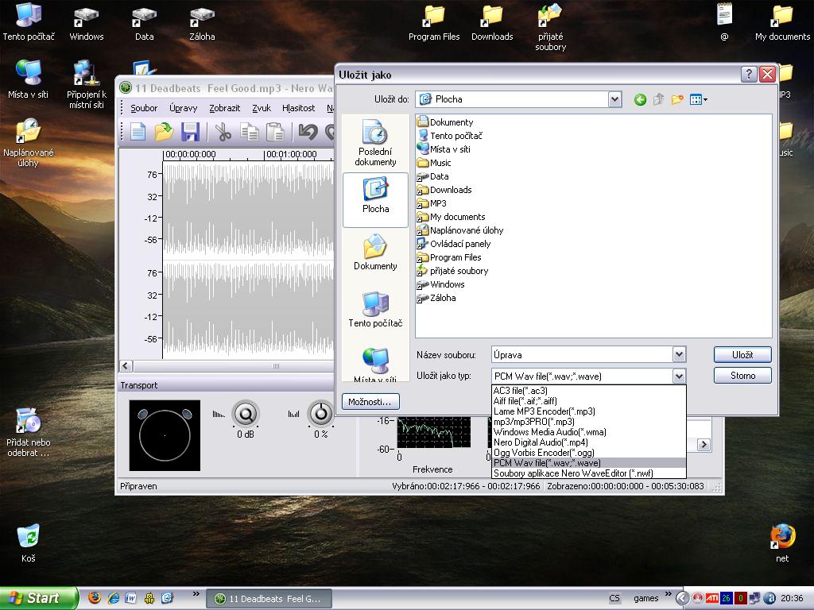This screenshot has width=814, height=610.
Task: Choose Aiff file(*.aif;*.aiff) from the type list
Action: [x=589, y=401]
